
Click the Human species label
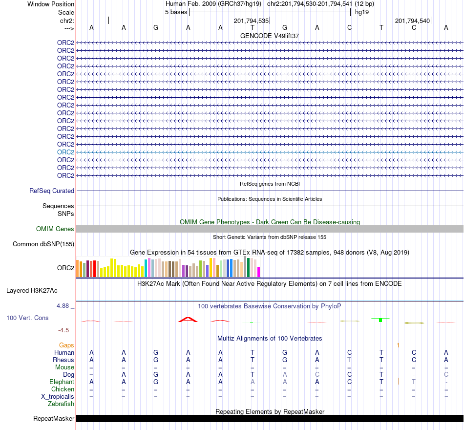(x=64, y=353)
